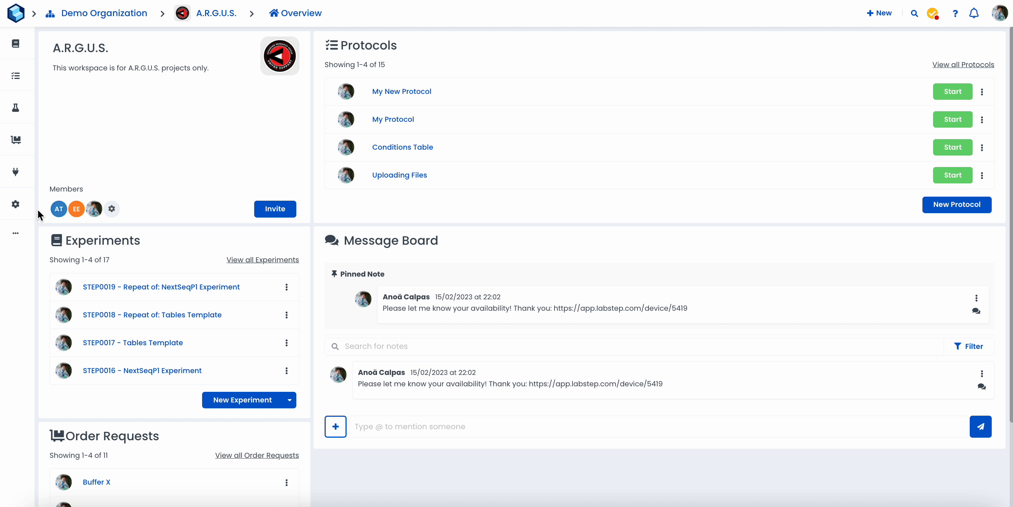
Task: Open the Devices plug sidebar icon
Action: pyautogui.click(x=16, y=172)
